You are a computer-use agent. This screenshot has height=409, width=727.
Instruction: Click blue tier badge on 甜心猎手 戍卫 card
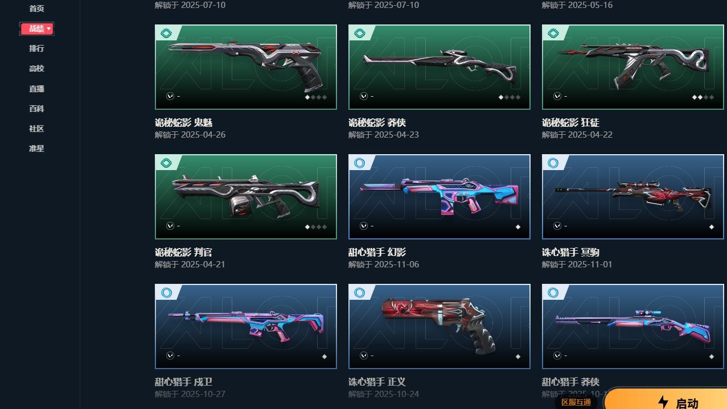(166, 293)
